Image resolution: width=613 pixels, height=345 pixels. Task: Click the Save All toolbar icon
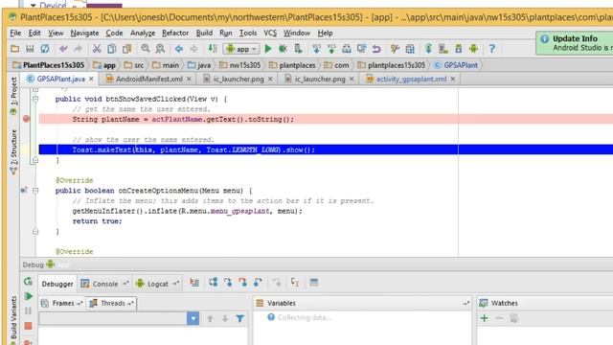pos(30,49)
